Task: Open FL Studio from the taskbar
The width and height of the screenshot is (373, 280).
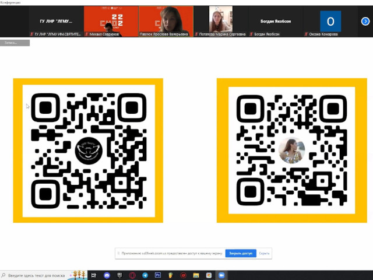Action: click(x=170, y=275)
